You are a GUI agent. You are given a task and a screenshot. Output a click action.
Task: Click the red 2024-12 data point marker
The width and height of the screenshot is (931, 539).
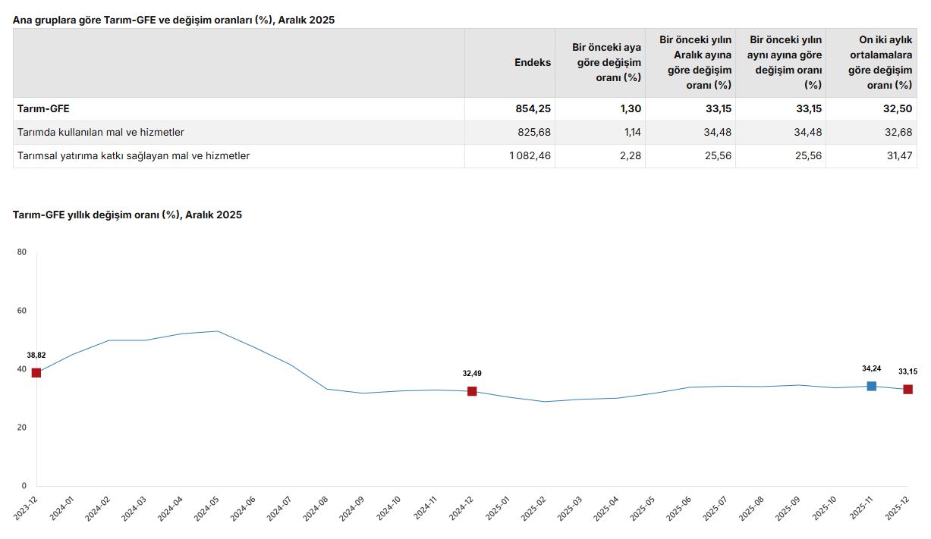click(472, 391)
